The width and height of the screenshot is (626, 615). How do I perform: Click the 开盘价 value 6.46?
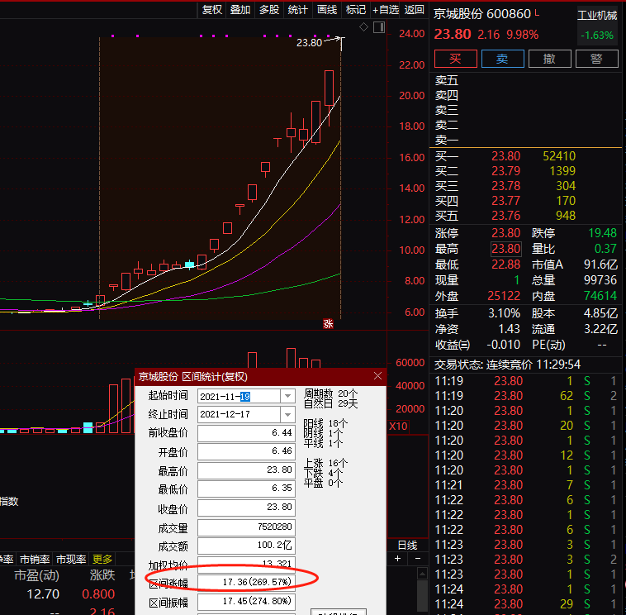pos(246,451)
